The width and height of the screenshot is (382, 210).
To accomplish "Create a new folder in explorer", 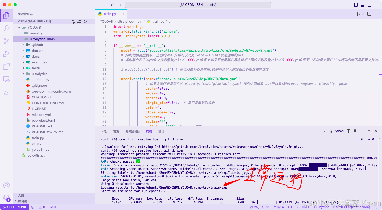I will [x=79, y=21].
